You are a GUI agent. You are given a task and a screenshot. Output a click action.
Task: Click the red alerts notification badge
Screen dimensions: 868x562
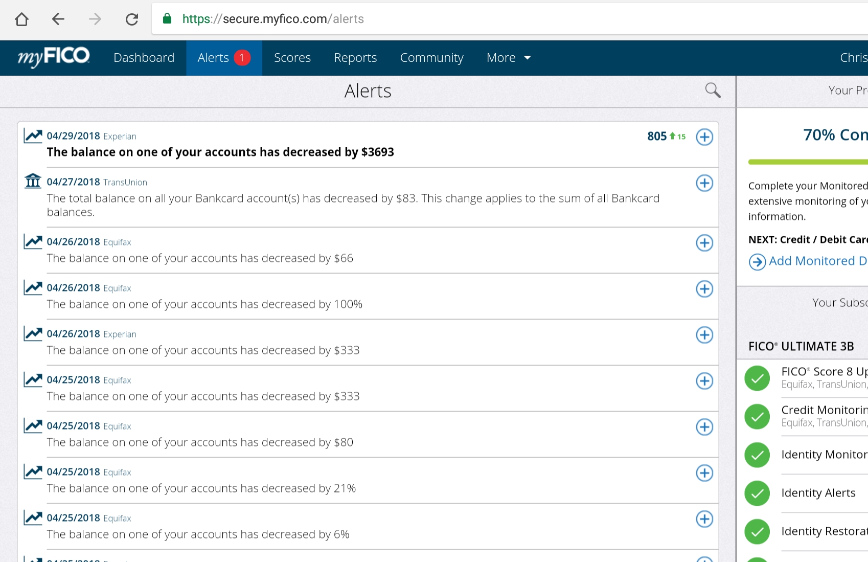point(242,58)
